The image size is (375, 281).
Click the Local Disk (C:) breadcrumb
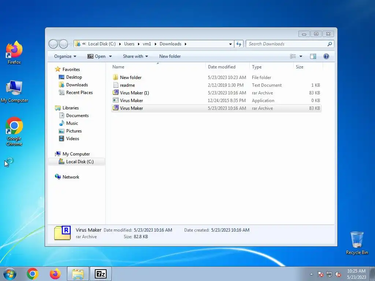tap(102, 44)
